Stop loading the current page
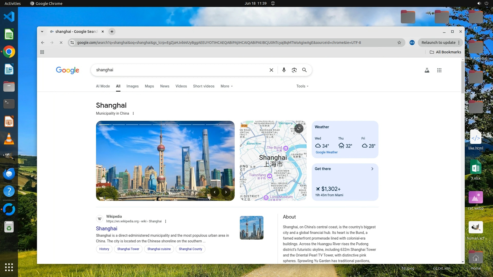493x277 pixels. 61,43
